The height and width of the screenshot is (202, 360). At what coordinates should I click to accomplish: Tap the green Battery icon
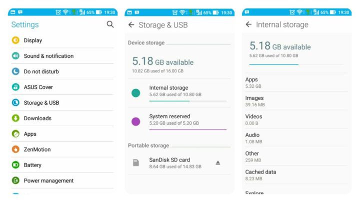coord(15,165)
